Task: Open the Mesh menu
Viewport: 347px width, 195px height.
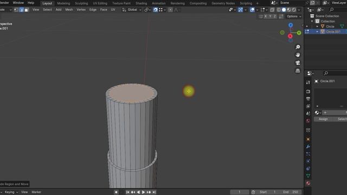Action: 69,10
